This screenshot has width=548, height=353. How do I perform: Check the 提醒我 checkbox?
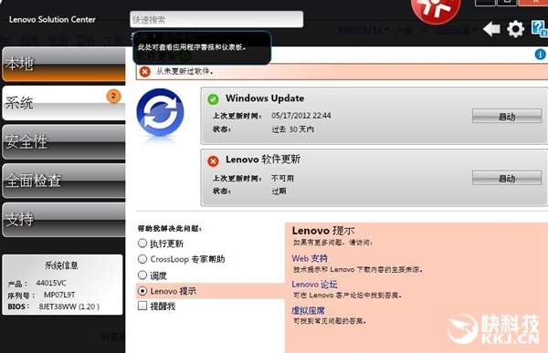(x=142, y=306)
